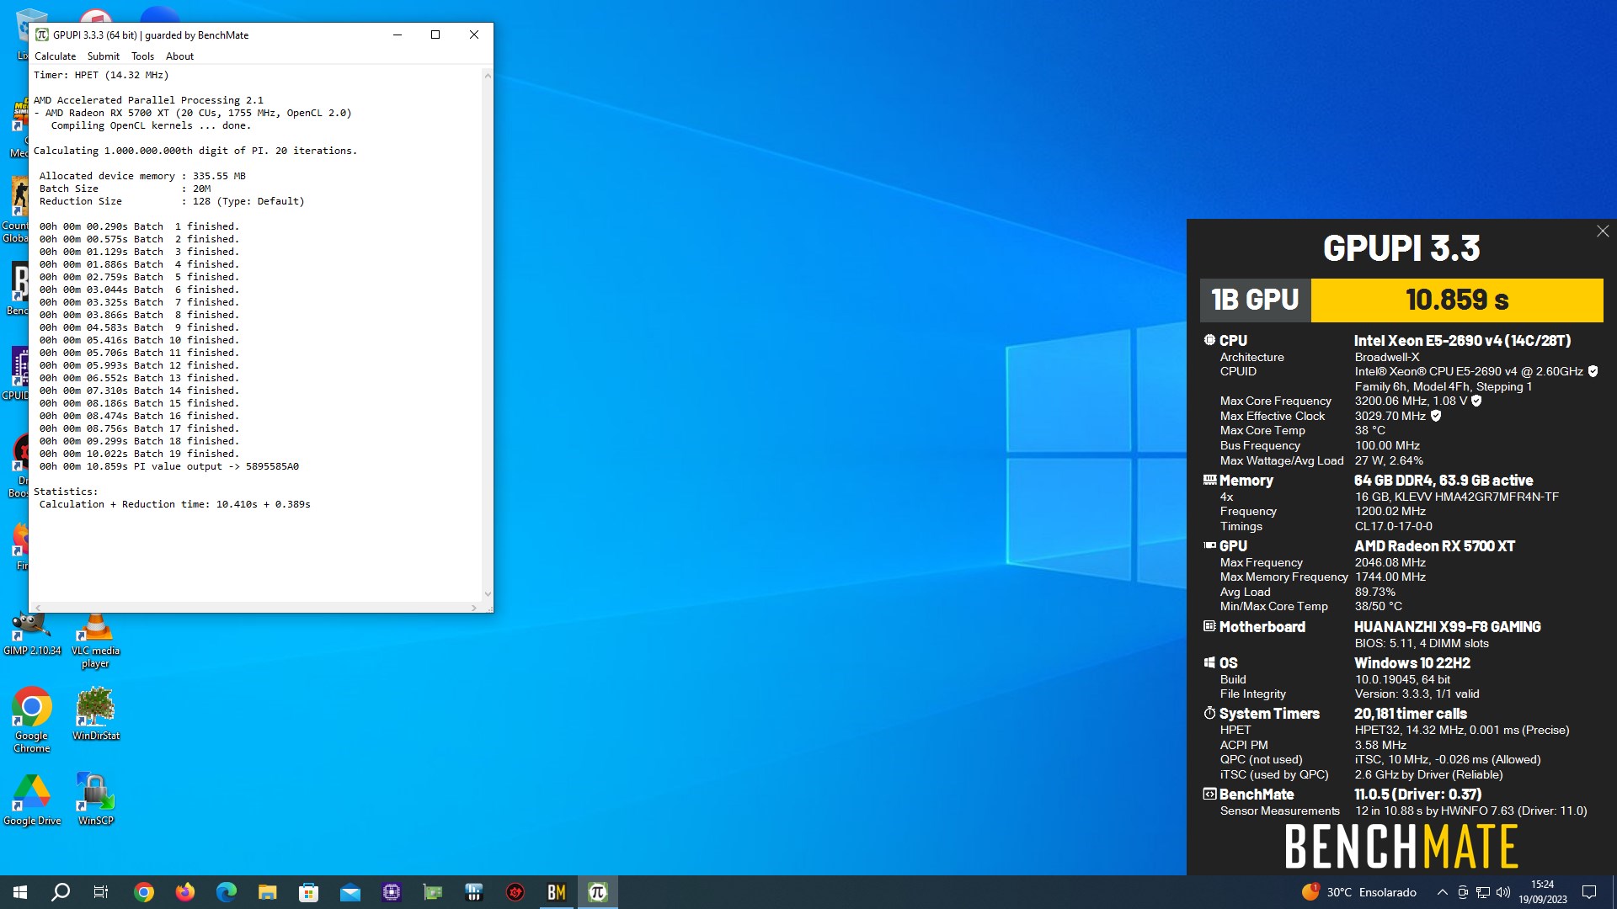Click the System Timers section header

click(1269, 714)
